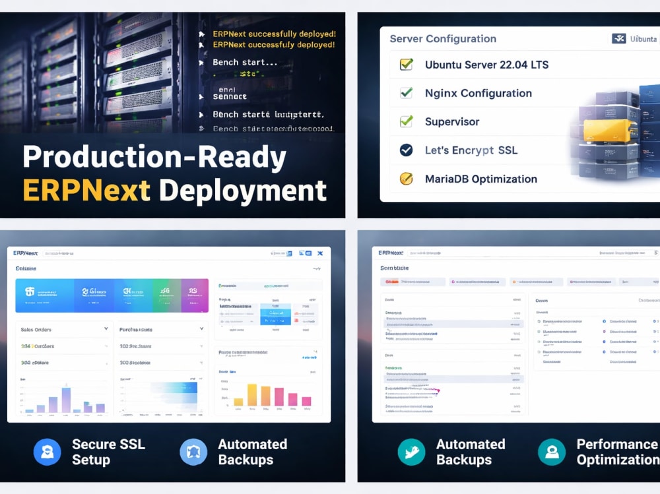Click the Performance Optimization label
The width and height of the screenshot is (660, 494).
point(618,452)
